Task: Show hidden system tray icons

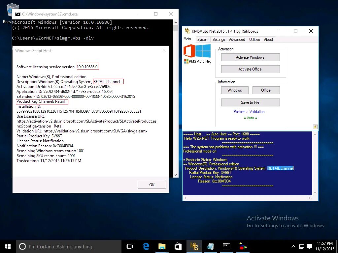Action: pyautogui.click(x=293, y=246)
